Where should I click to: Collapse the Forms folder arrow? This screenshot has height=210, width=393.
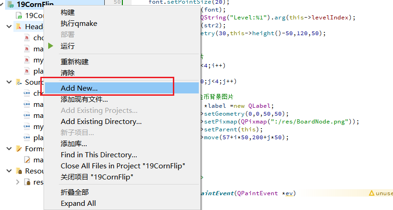pos(9,148)
